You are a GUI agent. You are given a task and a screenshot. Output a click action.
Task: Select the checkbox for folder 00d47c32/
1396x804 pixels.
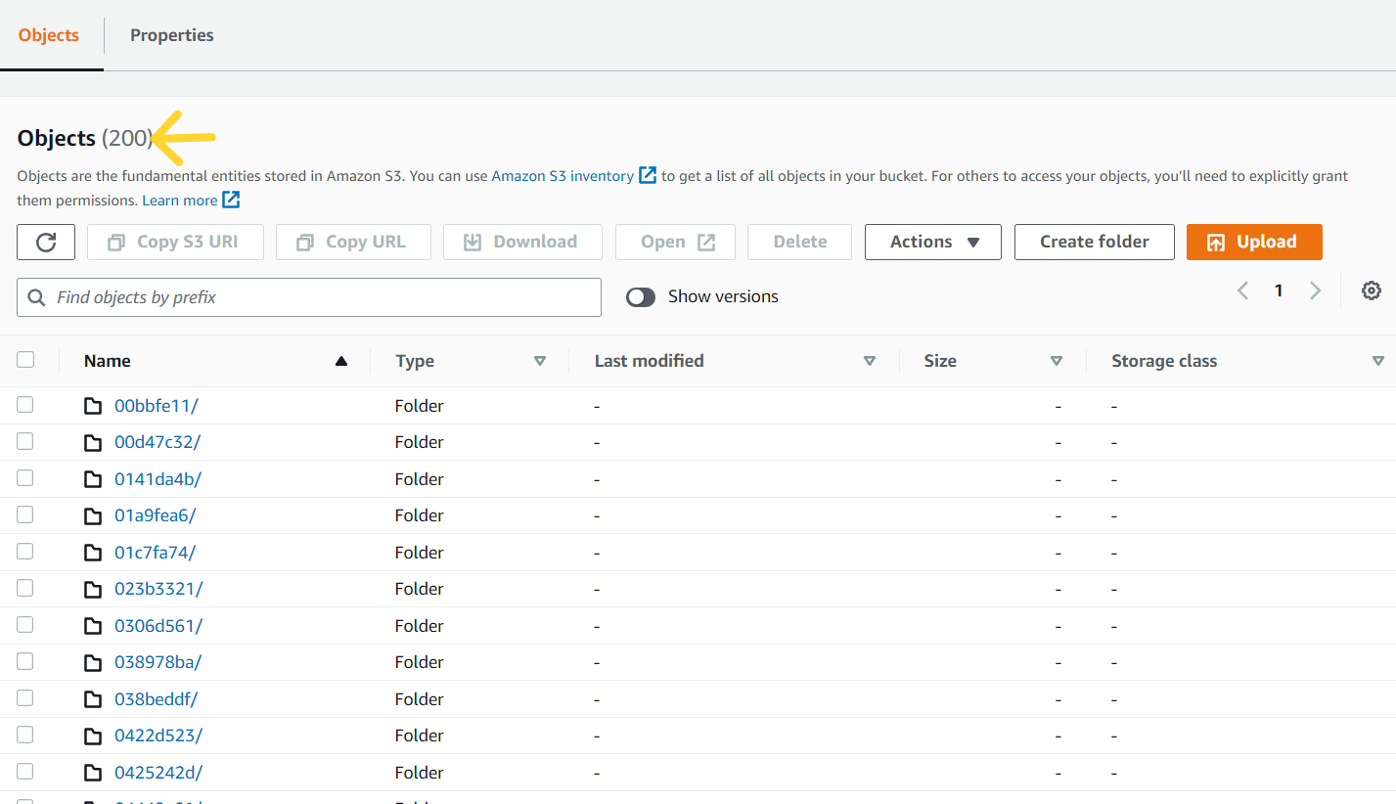click(24, 441)
